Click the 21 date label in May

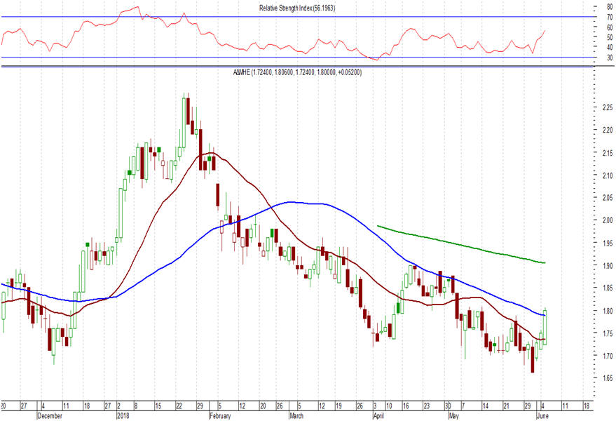507,406
